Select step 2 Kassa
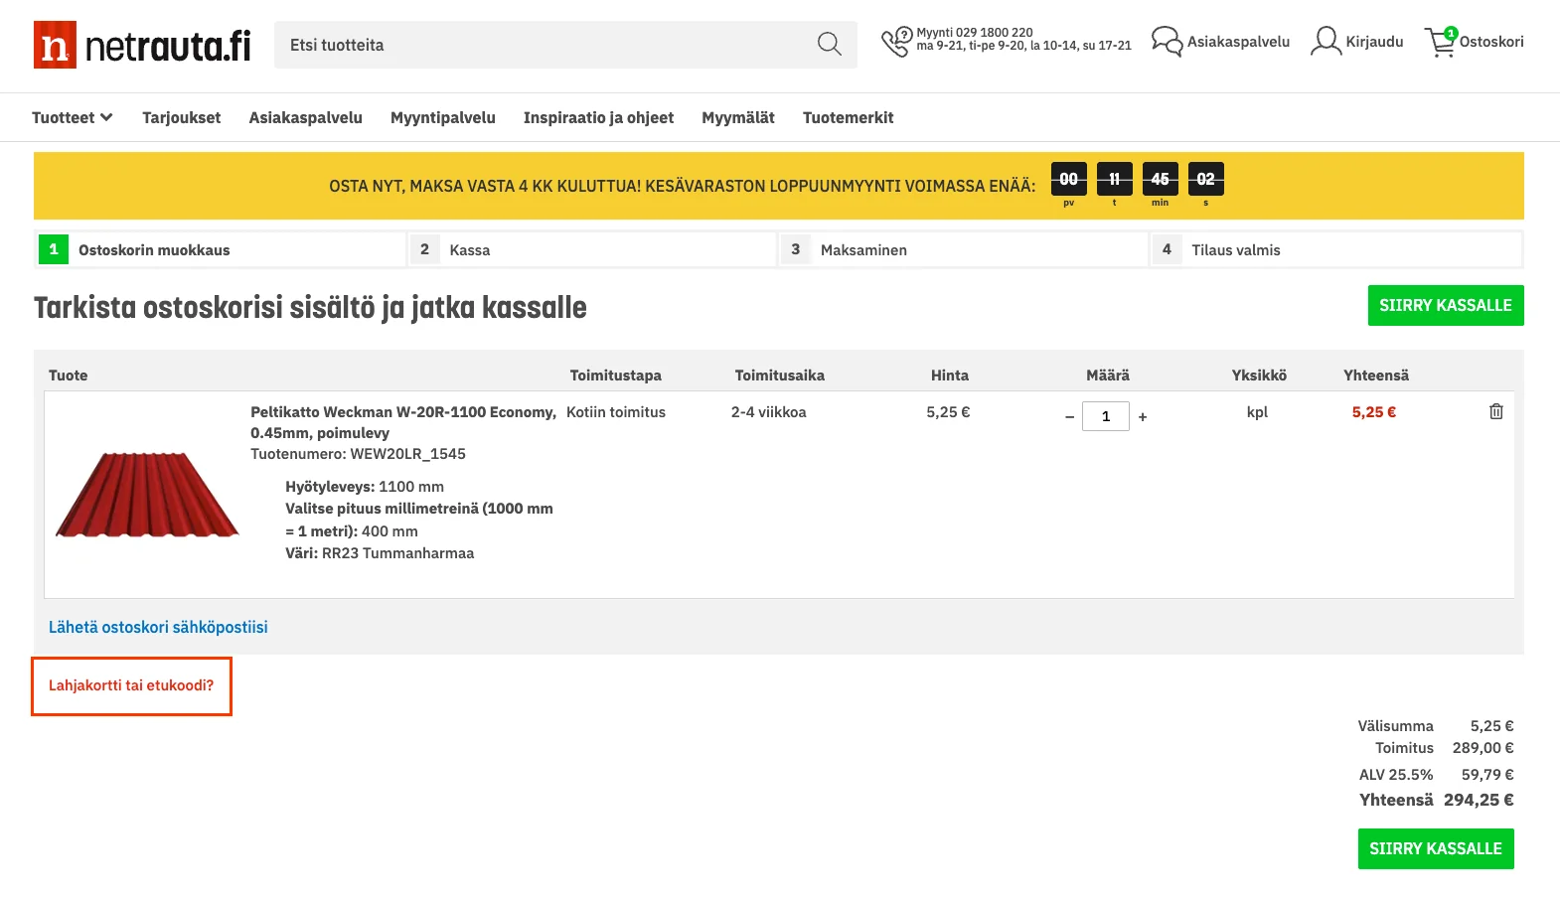 (592, 249)
